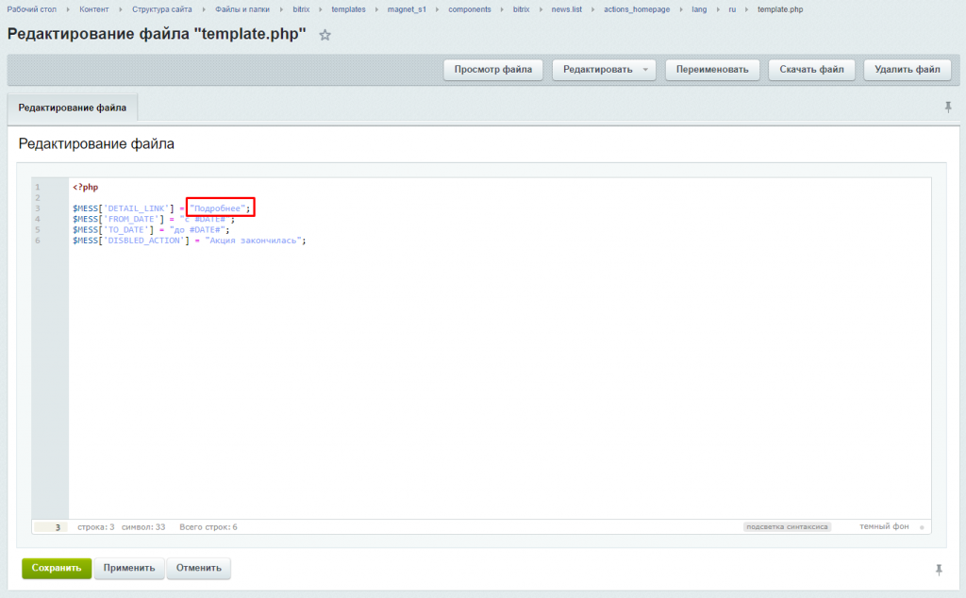
Task: Open Структура сайта breadcrumb link
Action: (x=161, y=9)
